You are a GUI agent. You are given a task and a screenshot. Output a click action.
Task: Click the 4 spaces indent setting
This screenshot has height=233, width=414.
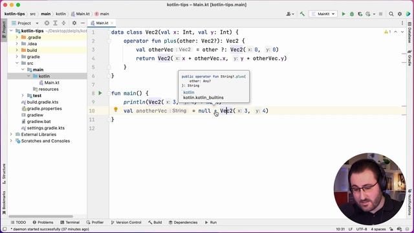coord(378,229)
